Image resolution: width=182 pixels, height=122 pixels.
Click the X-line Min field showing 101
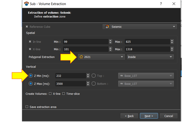pyautogui.click(x=86, y=49)
